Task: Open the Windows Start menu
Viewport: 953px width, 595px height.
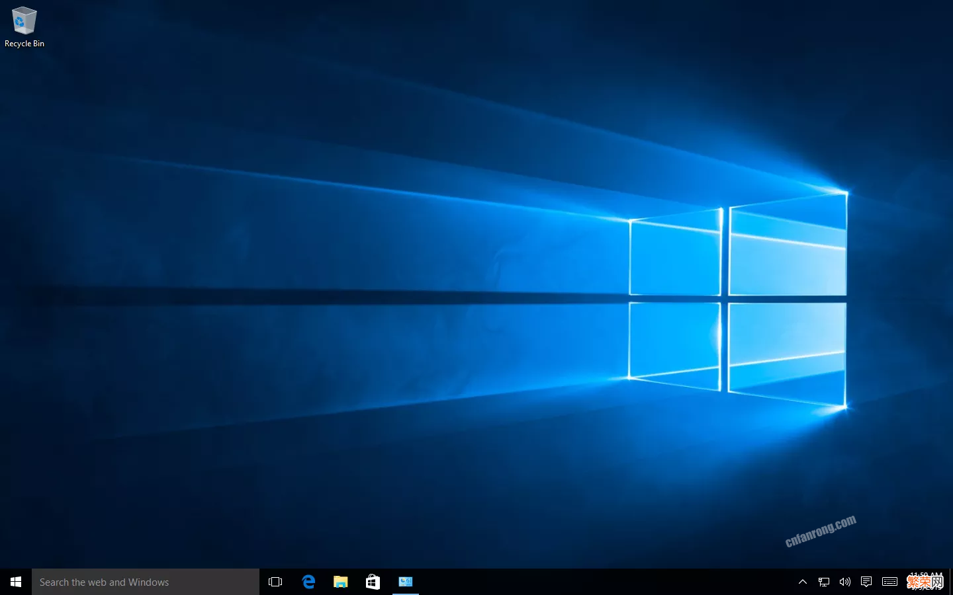Action: 16,582
